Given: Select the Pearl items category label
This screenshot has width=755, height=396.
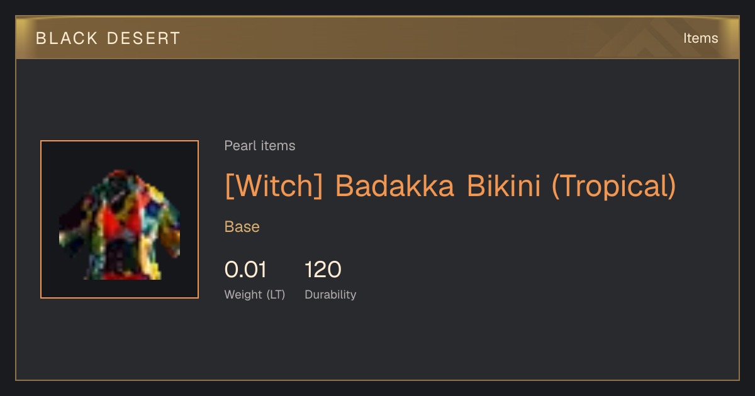Looking at the screenshot, I should pyautogui.click(x=260, y=146).
